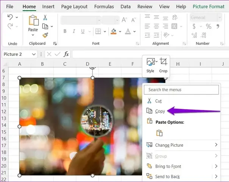The image size is (229, 182).
Task: Decrease font size with small A icon
Action: [133, 20]
